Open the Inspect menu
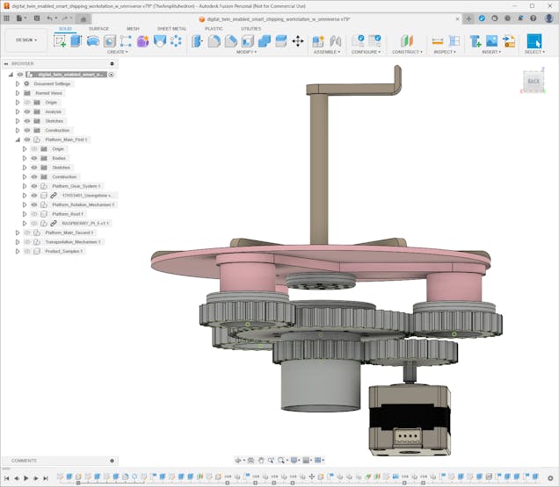This screenshot has height=487, width=559. [x=445, y=52]
